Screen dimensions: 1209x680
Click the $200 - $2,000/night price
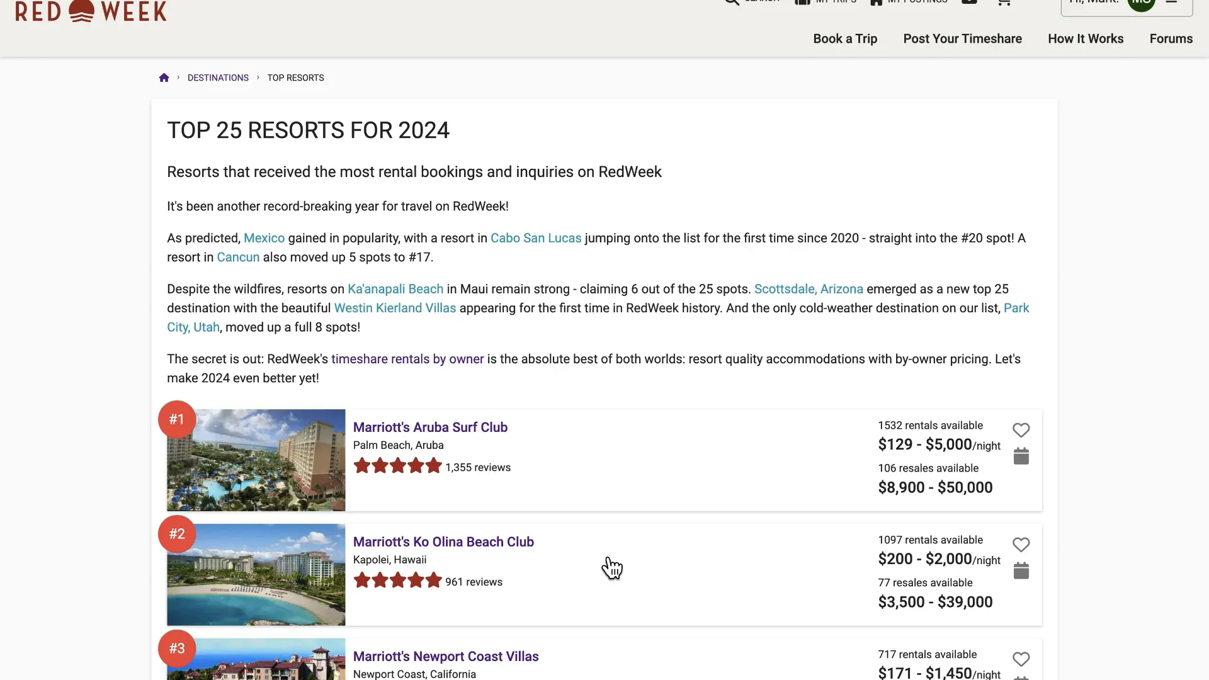tap(939, 559)
